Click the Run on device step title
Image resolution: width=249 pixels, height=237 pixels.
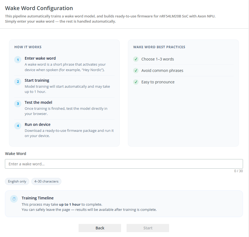click(37, 124)
